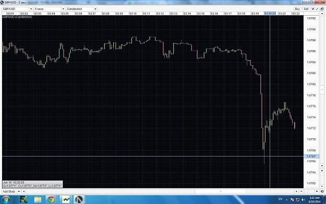
Task: Click the price axis up arrow
Action: 322,14
